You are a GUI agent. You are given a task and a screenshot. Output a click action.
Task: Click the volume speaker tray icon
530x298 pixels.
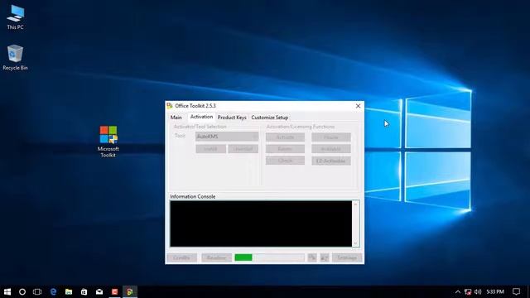click(x=478, y=291)
